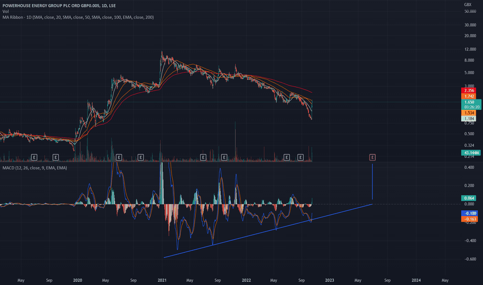
Task: Open the earnings E marker around October 2020
Action: pyautogui.click(x=140, y=158)
